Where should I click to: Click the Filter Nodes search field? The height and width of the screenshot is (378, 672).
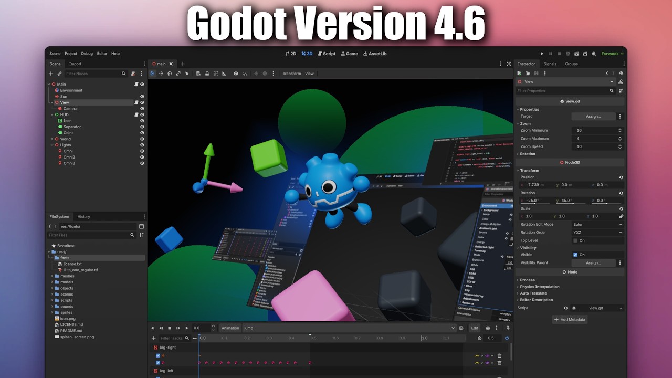tap(96, 73)
